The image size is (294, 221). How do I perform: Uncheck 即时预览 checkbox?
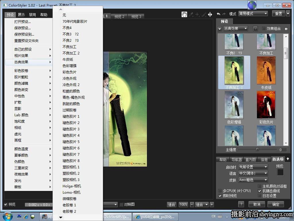coord(220,196)
